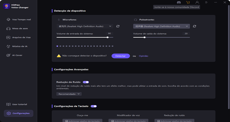This screenshot has height=122, width=230.
Task: Toggle Configurações de Teclado switch
Action: point(94,106)
